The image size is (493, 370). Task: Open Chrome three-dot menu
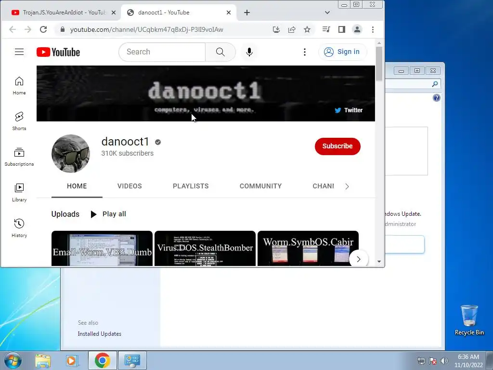pyautogui.click(x=373, y=29)
